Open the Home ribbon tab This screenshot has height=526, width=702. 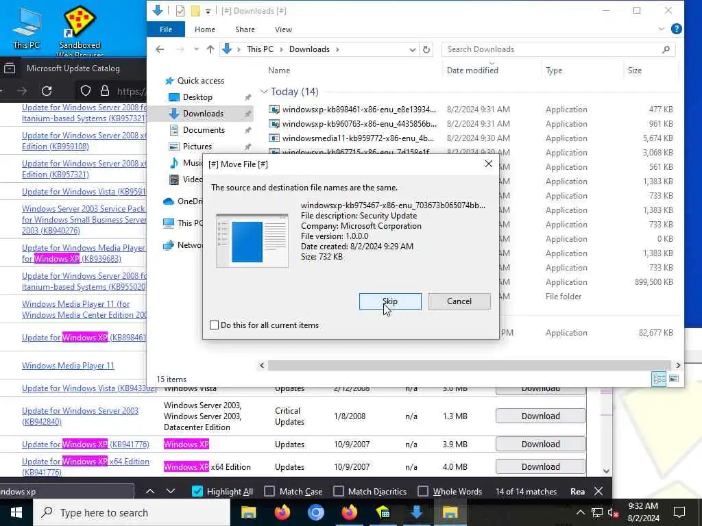point(204,29)
